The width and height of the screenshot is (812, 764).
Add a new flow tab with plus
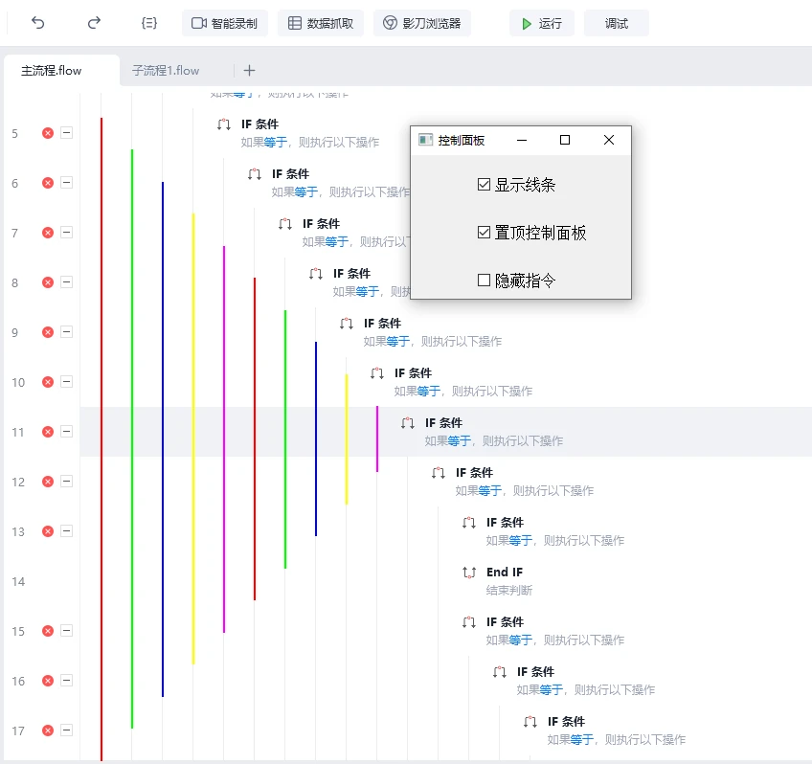click(249, 70)
